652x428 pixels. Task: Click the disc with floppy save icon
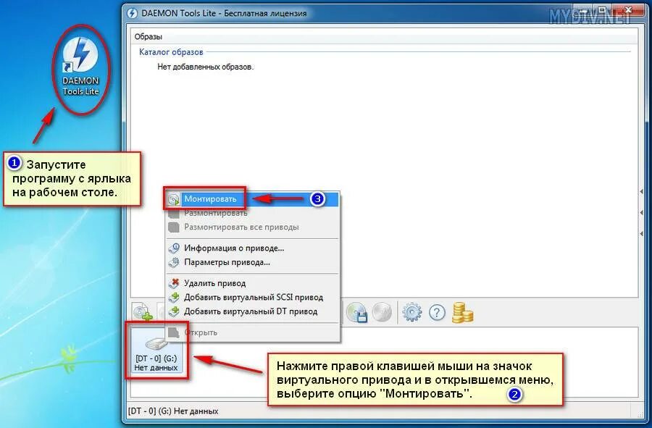(x=356, y=312)
